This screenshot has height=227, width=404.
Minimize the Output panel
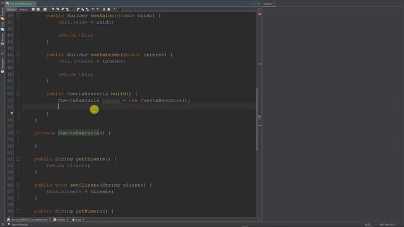(400, 4)
